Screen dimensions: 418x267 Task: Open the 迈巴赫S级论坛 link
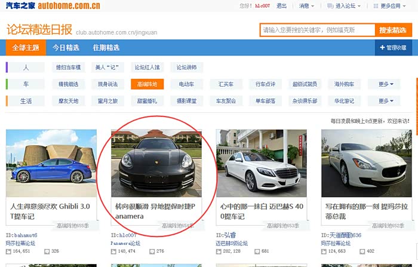232,243
